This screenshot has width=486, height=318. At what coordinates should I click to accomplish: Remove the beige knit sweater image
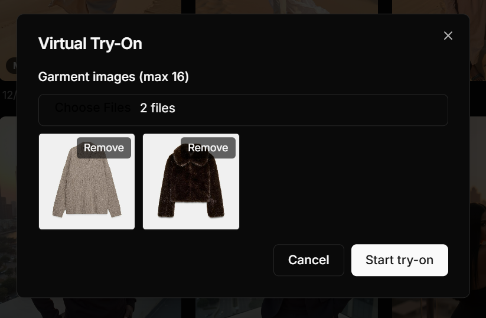click(x=104, y=148)
